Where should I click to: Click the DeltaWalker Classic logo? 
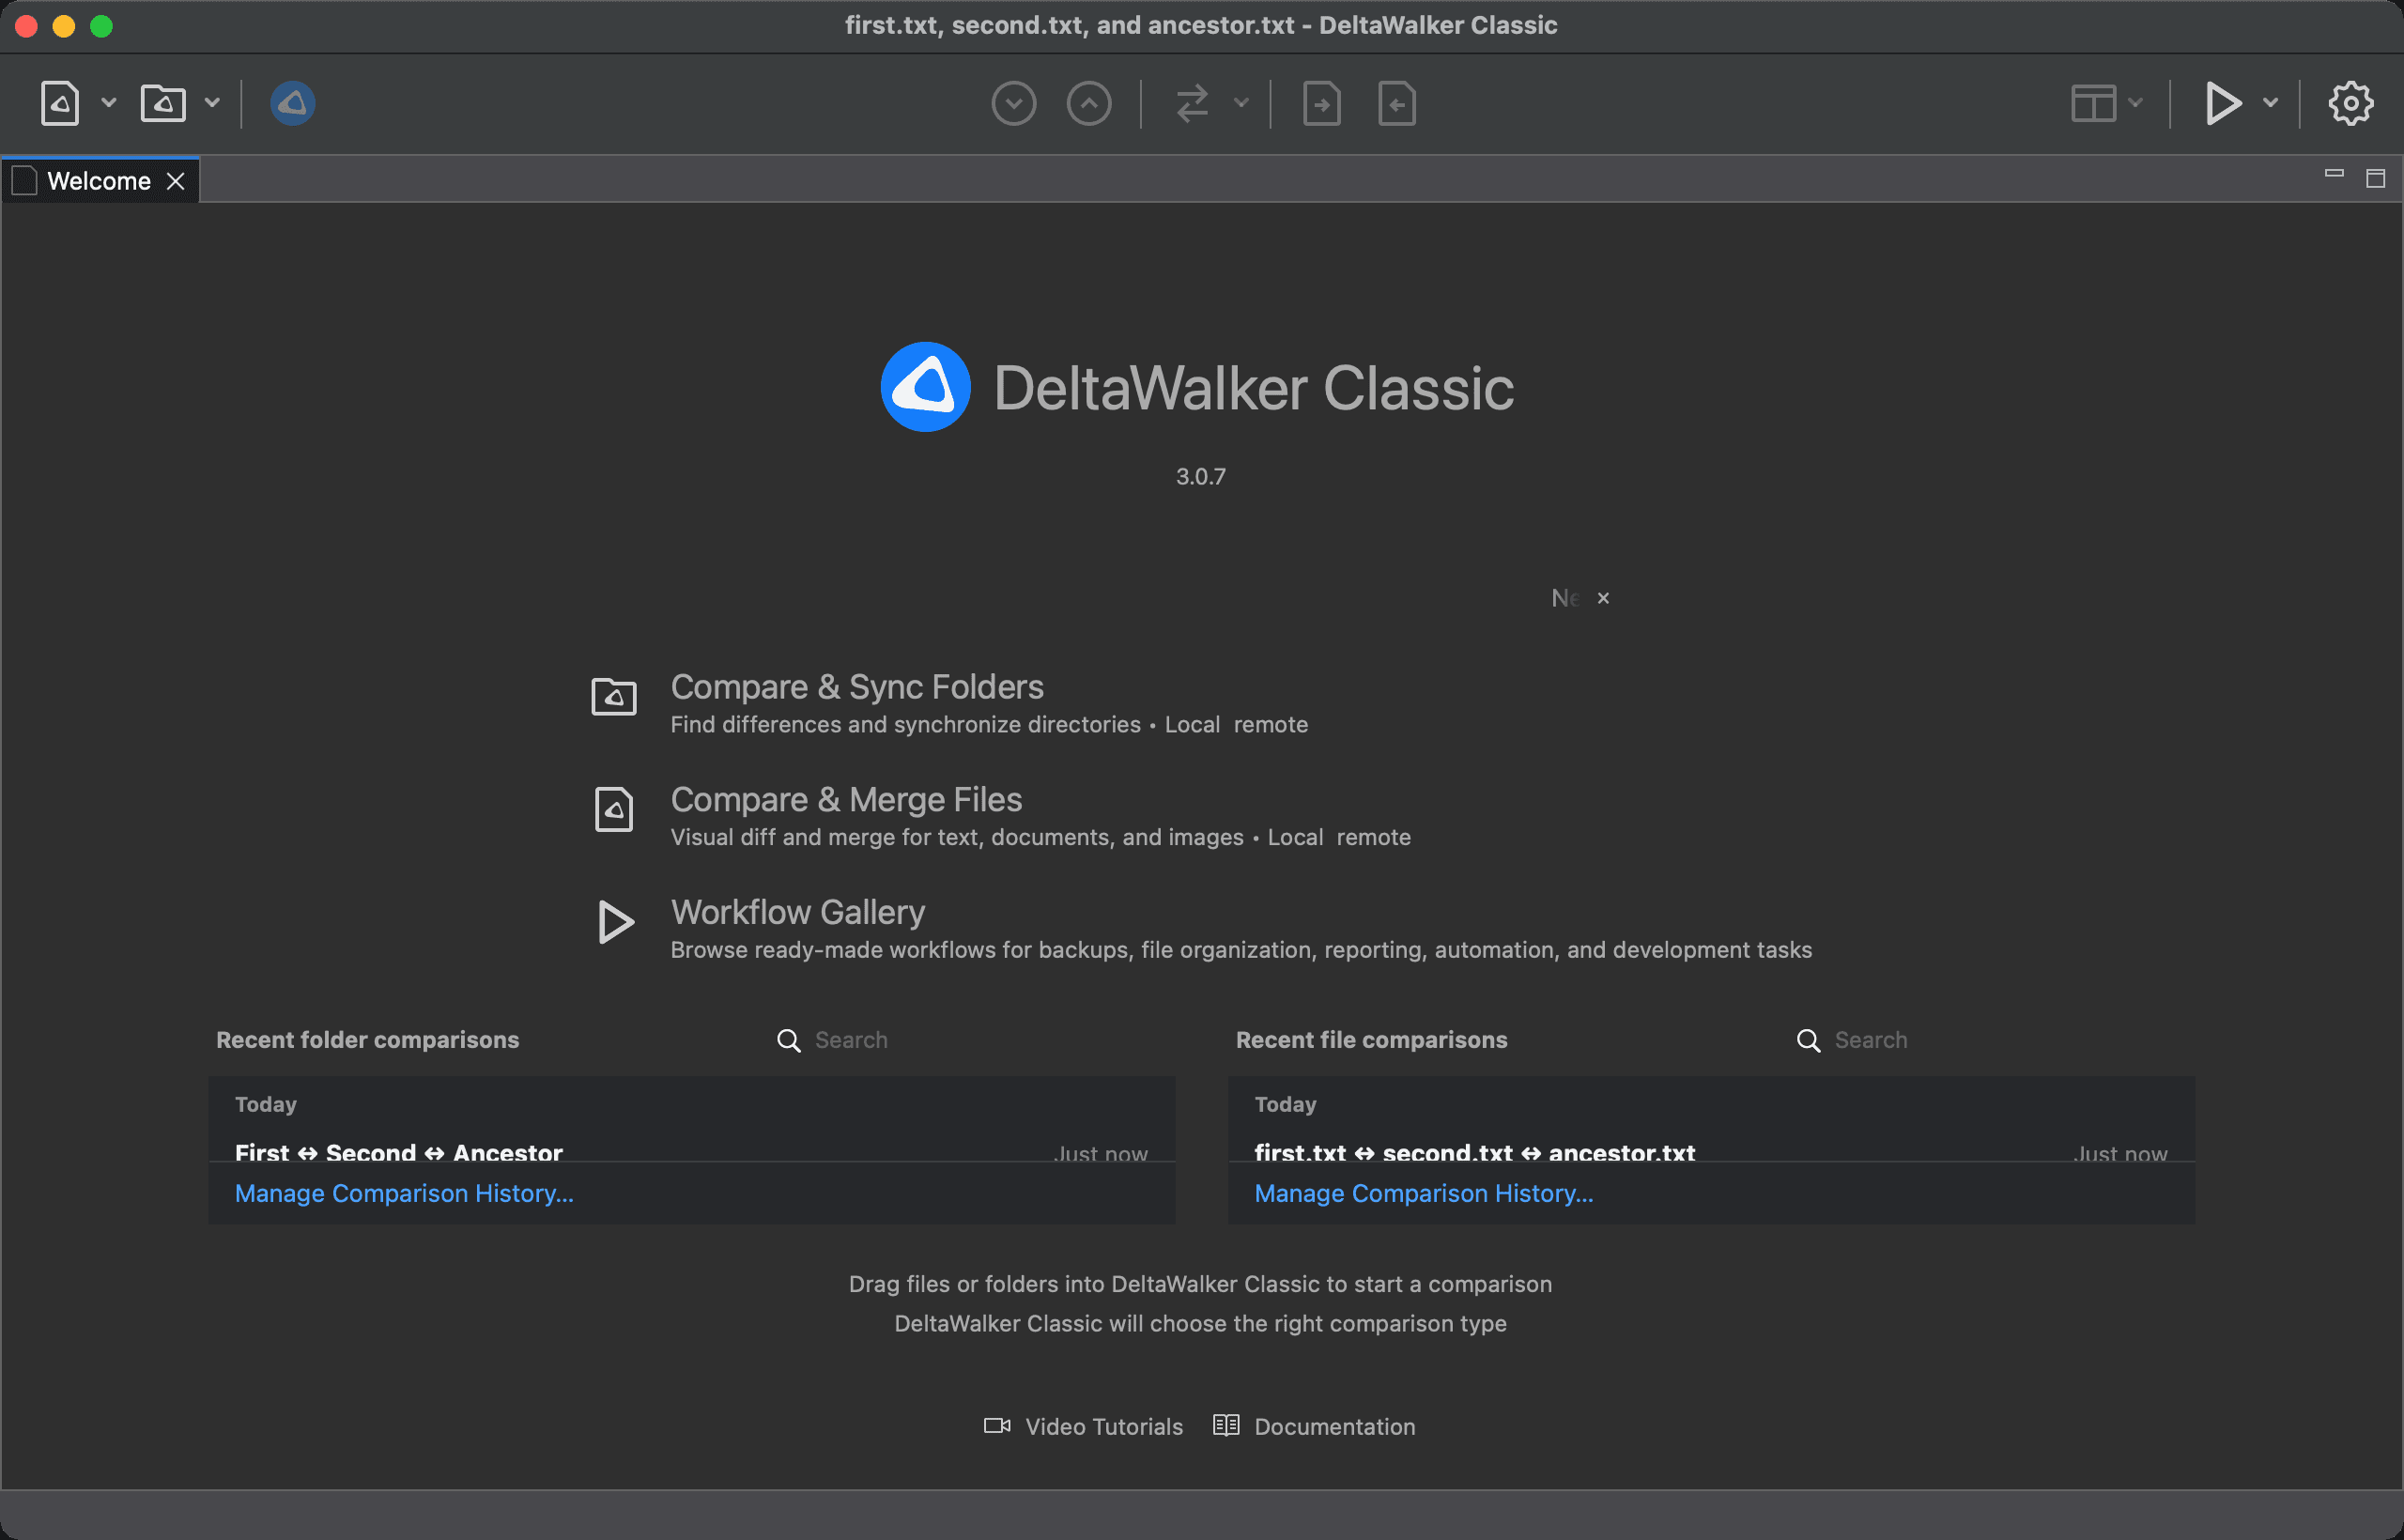click(x=926, y=387)
